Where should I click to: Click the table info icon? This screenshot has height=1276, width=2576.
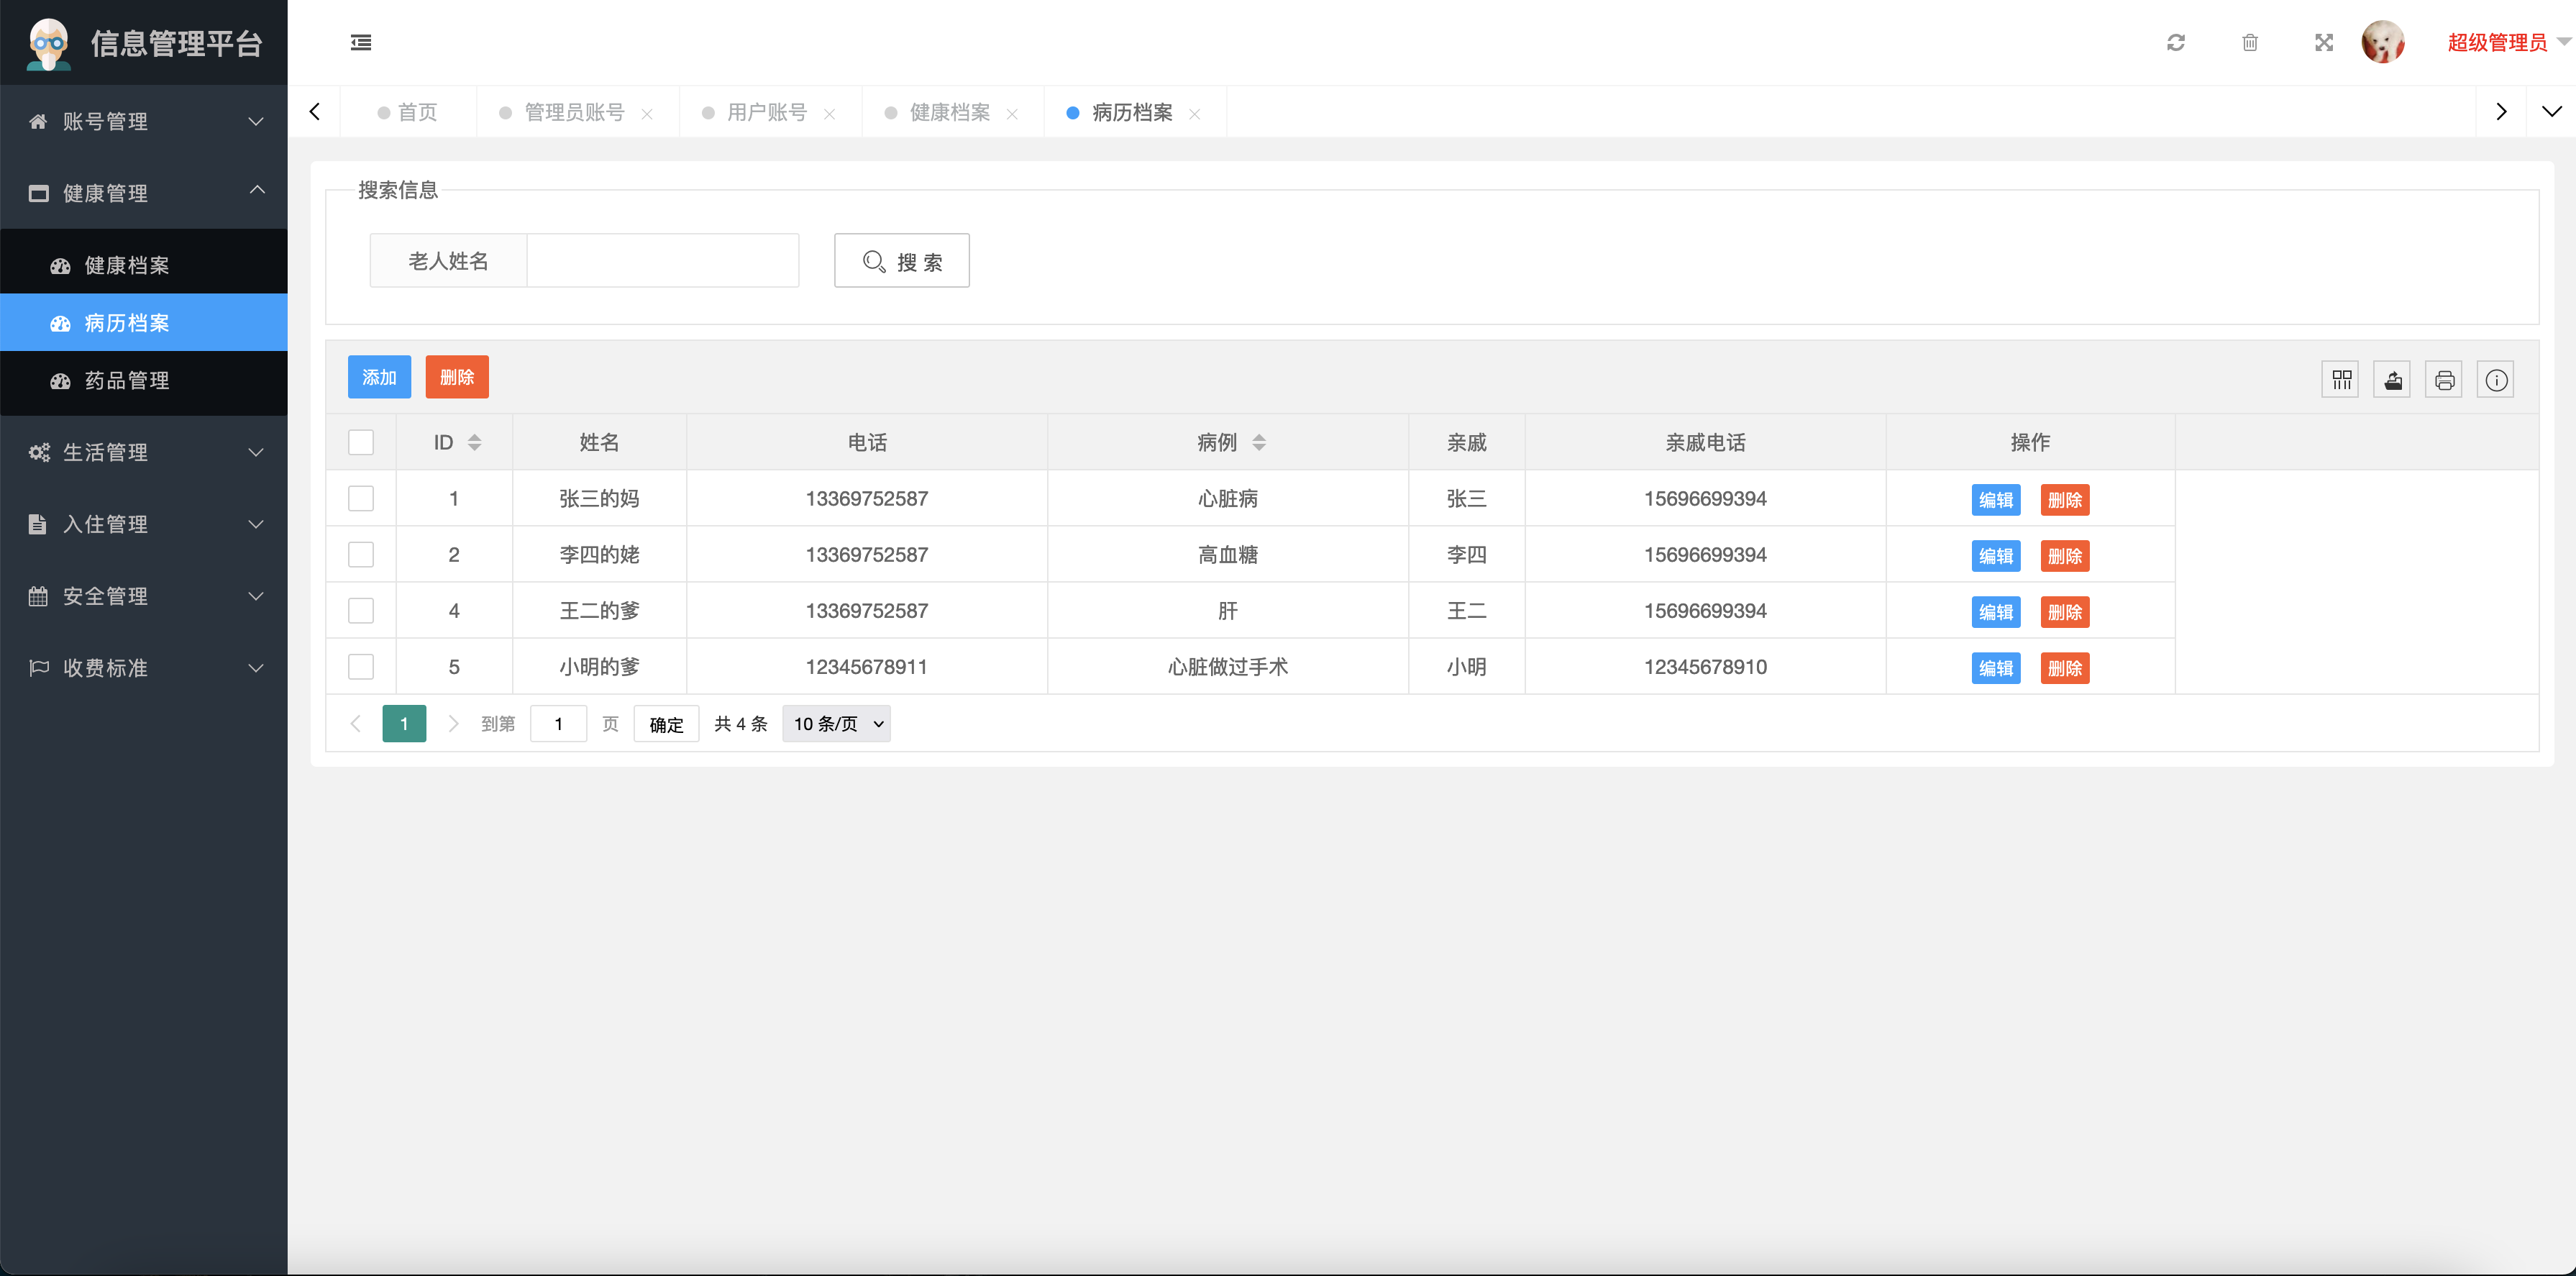[2496, 380]
